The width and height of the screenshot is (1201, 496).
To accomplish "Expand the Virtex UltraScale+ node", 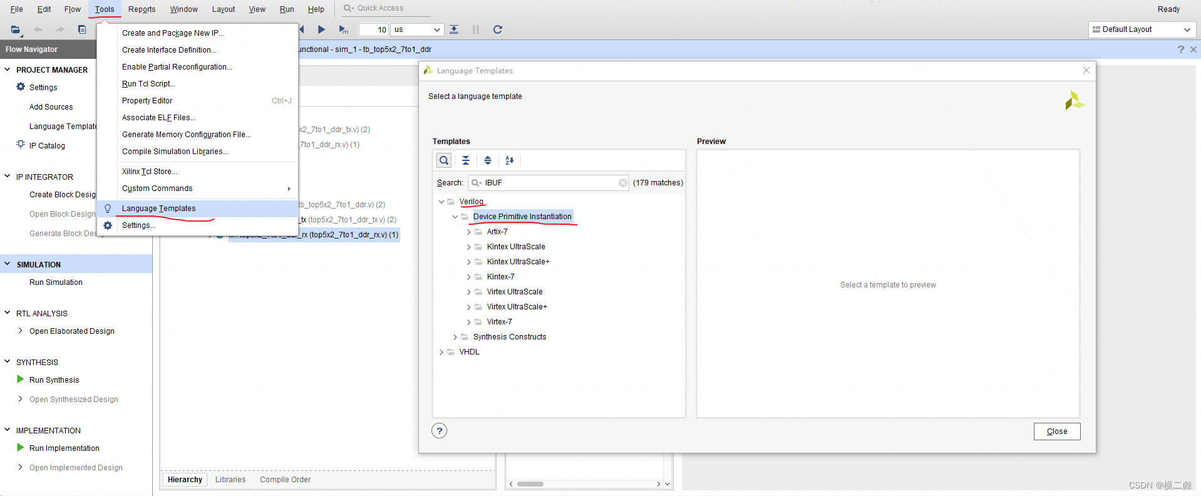I will click(x=469, y=307).
